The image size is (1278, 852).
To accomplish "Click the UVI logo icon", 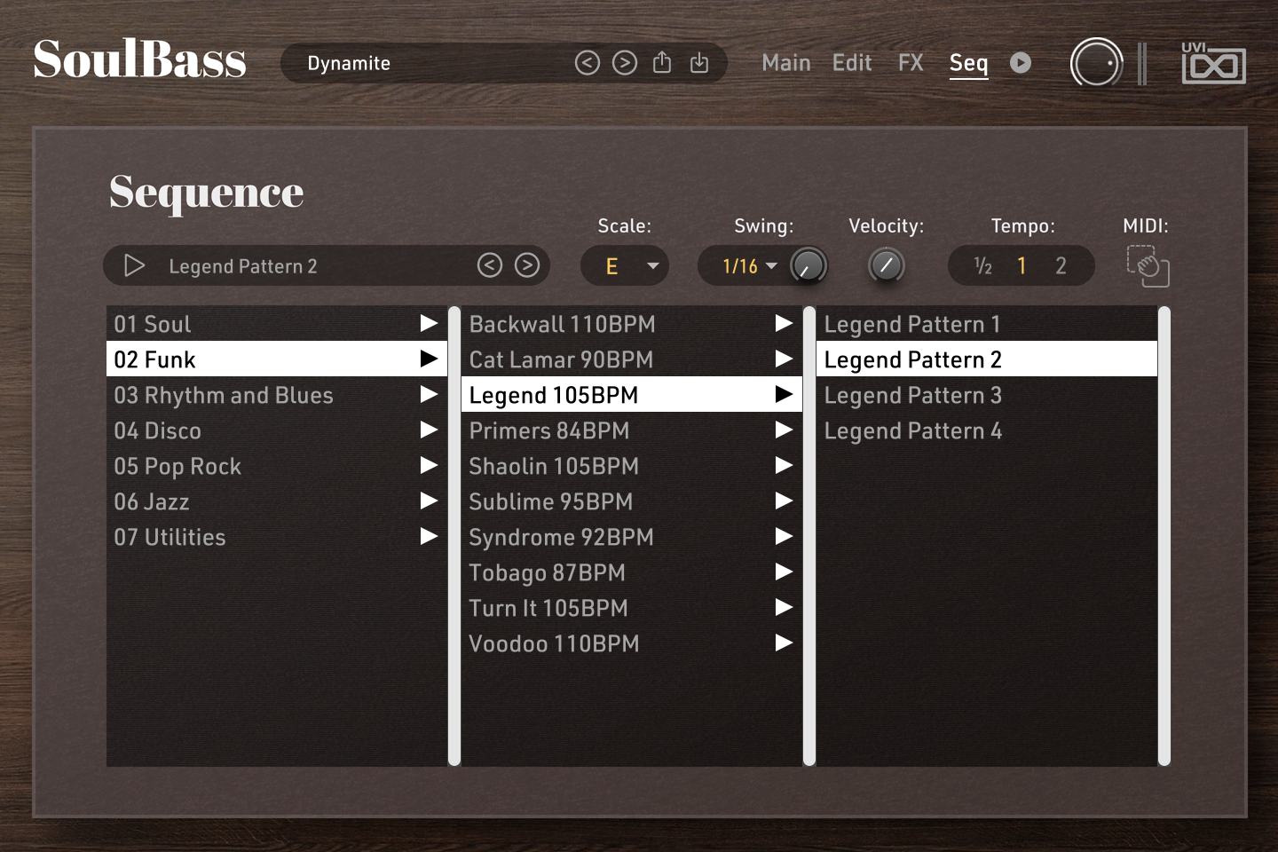I will pos(1213,63).
